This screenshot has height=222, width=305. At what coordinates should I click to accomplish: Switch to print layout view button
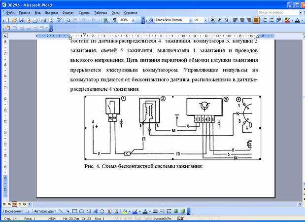coord(14,204)
